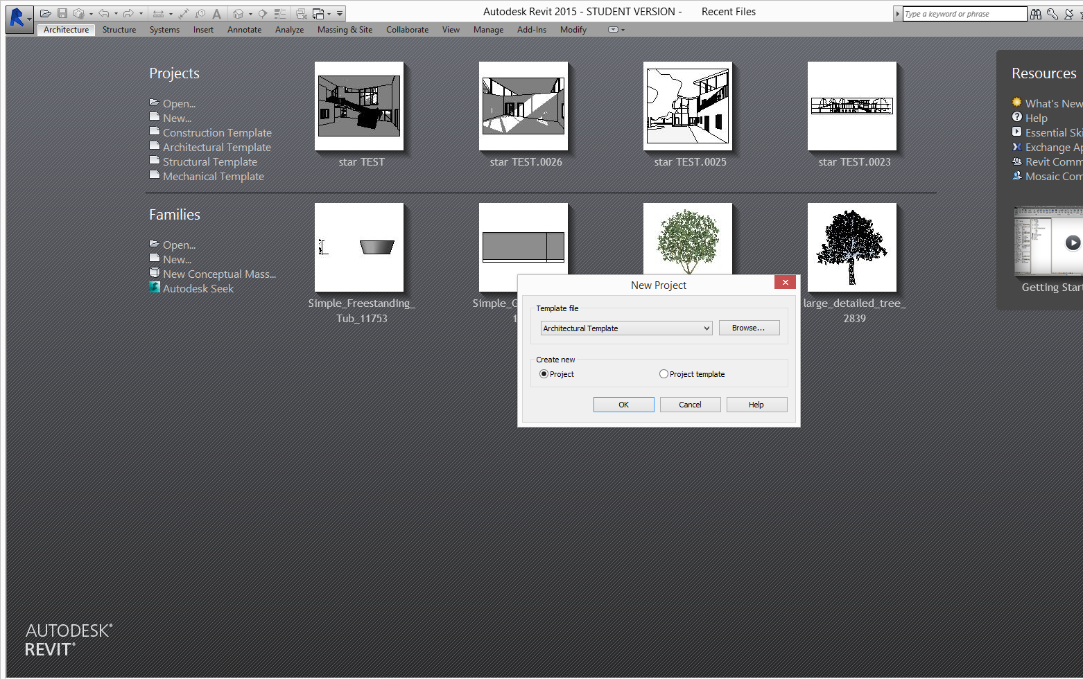Expand the Switch Windows dropdown arrow

(x=329, y=14)
